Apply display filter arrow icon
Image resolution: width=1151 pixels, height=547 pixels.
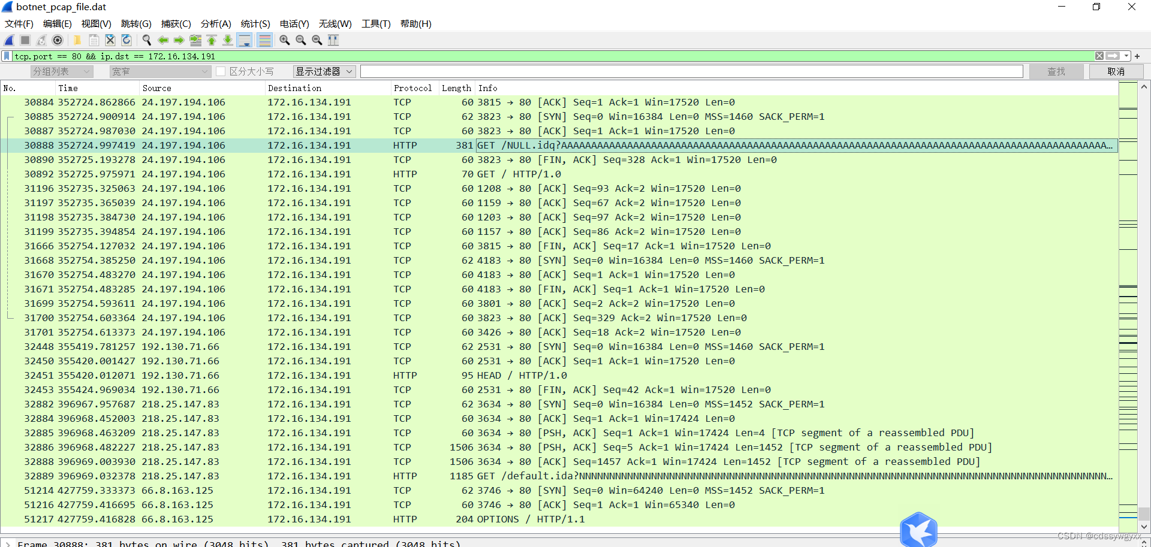point(1113,56)
